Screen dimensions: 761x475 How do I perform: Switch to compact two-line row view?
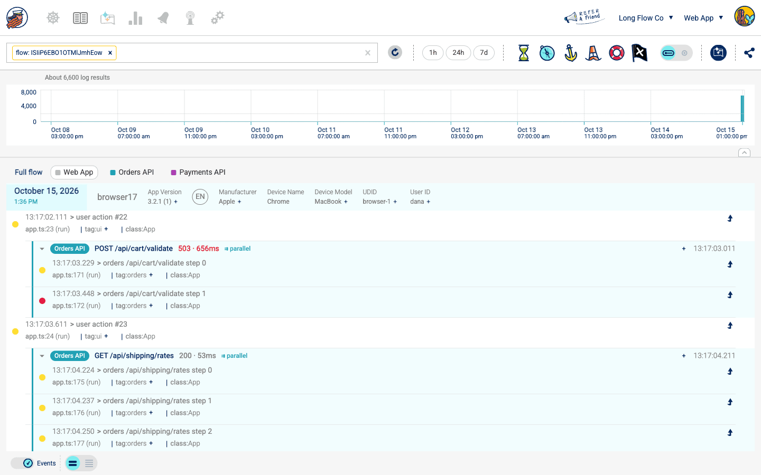tap(73, 463)
